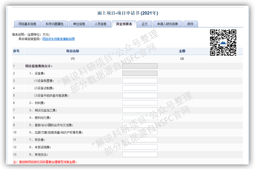Viewport: 255px width, 169px height.
Task: Focus the 出版/文献/信息传播 fee input
Action: (140, 132)
